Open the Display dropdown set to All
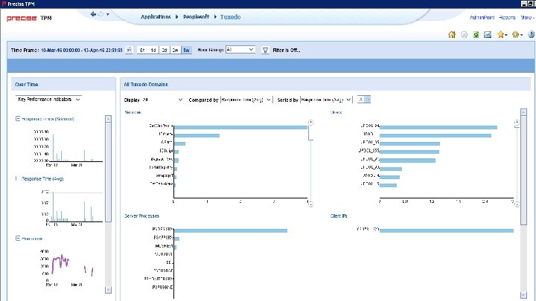 pos(162,100)
